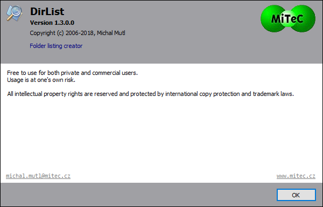The width and height of the screenshot is (323, 207).
Task: Click the word 'trademark' in license text
Action: coord(266,94)
